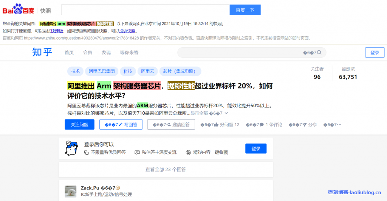Click the blue 登录 button in login card
Screen dimensions: 387x201
click(x=256, y=148)
